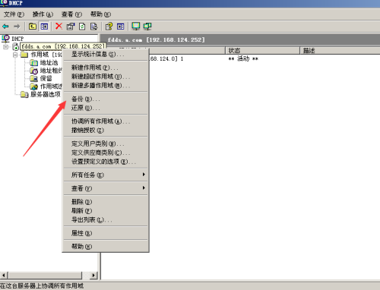Click the 作用域 folder icon
This screenshot has width=380, height=290.
(x=24, y=55)
